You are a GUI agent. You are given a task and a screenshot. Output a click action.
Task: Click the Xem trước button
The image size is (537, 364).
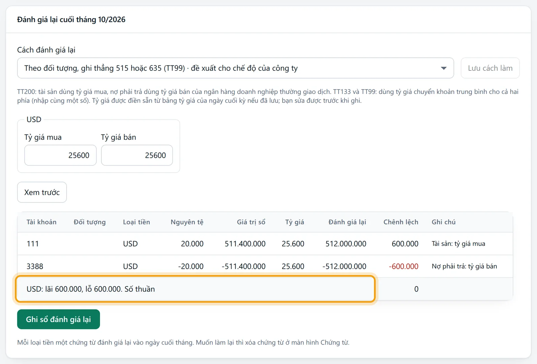[x=42, y=192]
